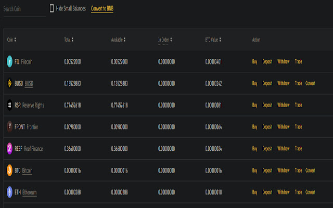Click Trade in the BUSD row
Viewport: 333px width, 208px height.
point(298,83)
